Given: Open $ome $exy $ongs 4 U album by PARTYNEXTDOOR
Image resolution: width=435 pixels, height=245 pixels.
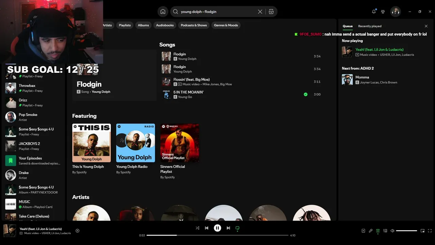Looking at the screenshot, I should (x=33, y=190).
